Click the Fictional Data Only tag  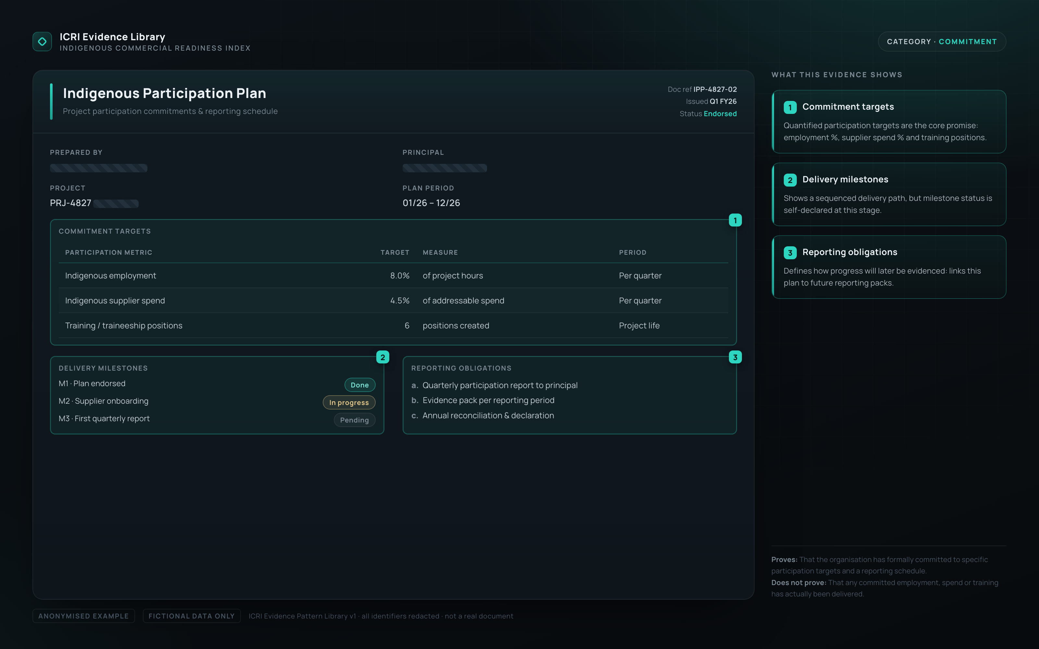pos(192,616)
